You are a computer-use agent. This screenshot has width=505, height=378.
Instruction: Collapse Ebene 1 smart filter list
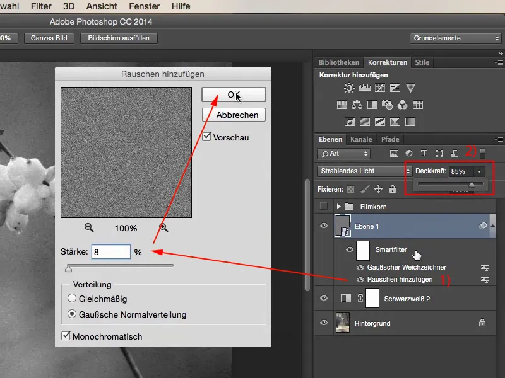click(x=492, y=226)
